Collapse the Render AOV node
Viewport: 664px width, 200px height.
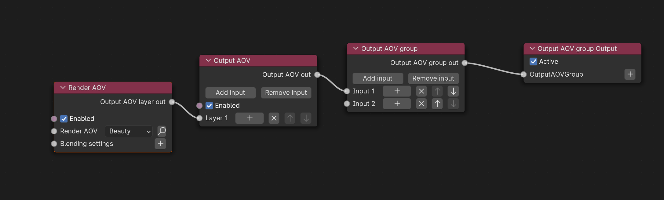pos(63,88)
